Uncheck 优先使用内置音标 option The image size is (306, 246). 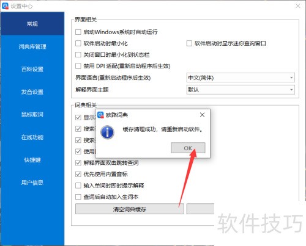coord(78,174)
